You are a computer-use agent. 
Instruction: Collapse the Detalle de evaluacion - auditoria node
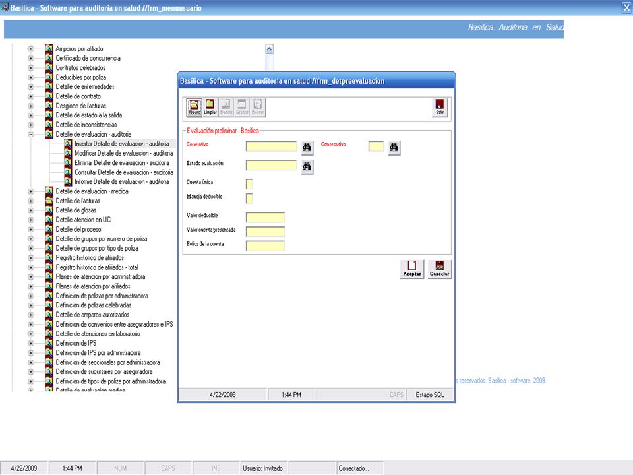point(31,135)
